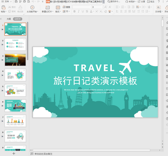
Task: Click the Clear Formatting eraser icon
Action: pyautogui.click(x=106, y=11)
